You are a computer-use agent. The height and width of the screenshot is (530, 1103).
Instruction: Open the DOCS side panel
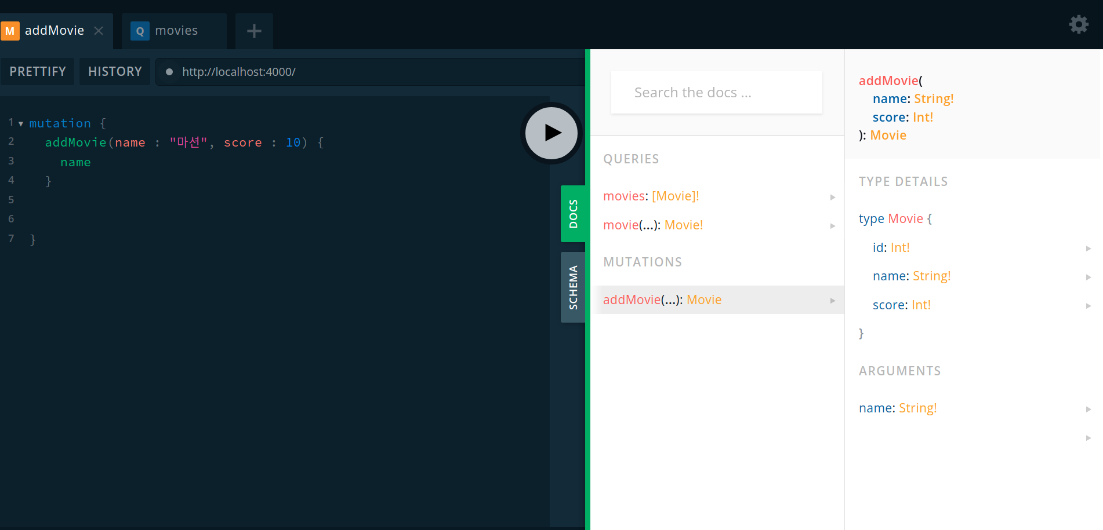pyautogui.click(x=574, y=213)
